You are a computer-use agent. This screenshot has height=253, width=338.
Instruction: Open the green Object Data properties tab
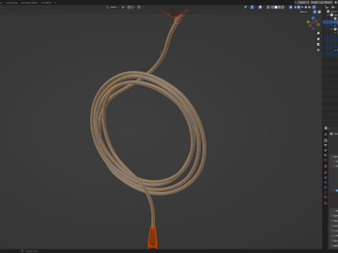pos(325,192)
